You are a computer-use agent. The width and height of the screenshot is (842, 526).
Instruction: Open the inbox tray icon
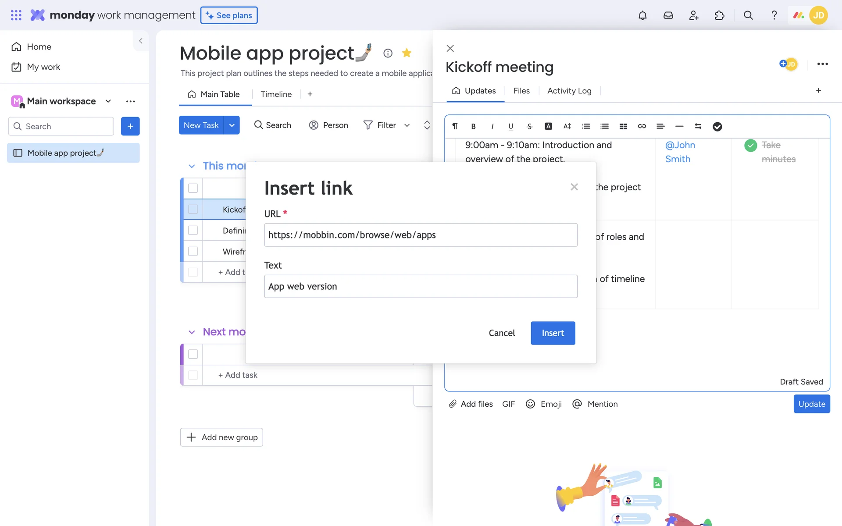pyautogui.click(x=668, y=15)
